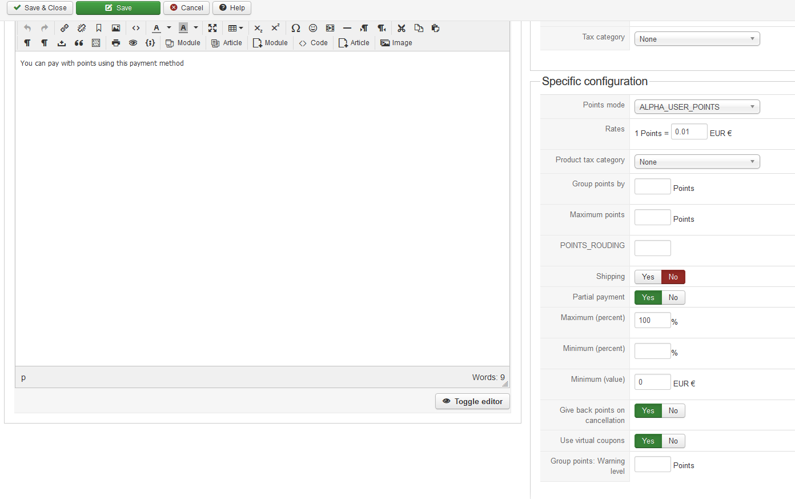The width and height of the screenshot is (795, 499).
Task: Cut selection with the scissors icon
Action: 401,28
